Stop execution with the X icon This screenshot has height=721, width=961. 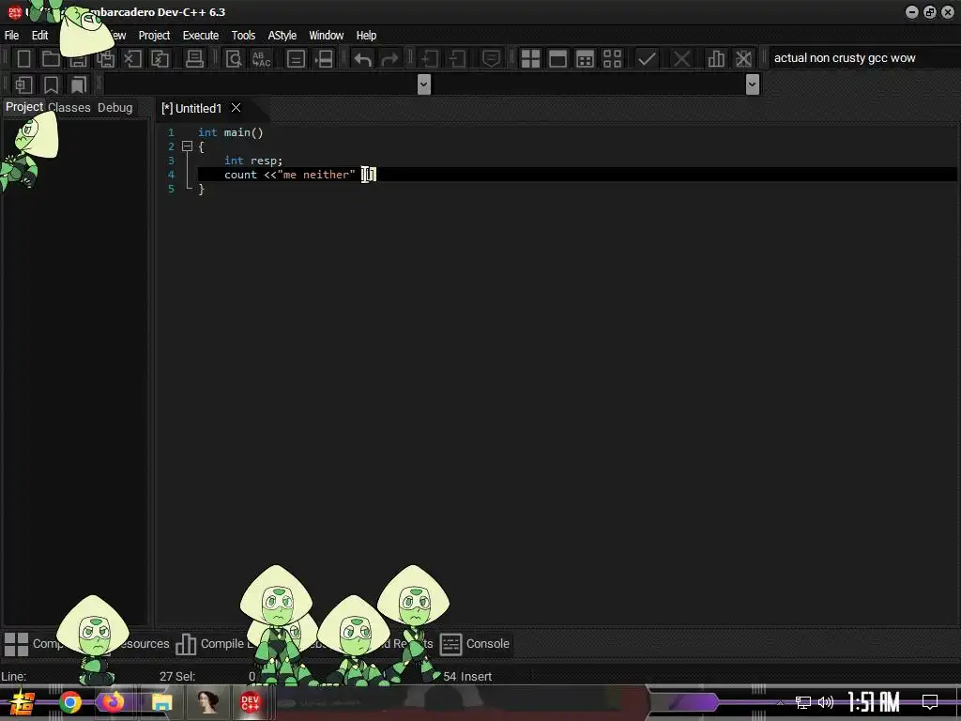coord(681,59)
